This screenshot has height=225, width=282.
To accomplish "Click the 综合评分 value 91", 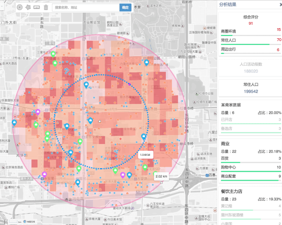I will (x=251, y=24).
